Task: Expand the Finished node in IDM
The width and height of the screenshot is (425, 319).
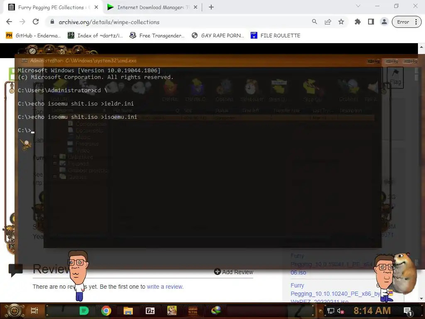Action: click(x=55, y=163)
